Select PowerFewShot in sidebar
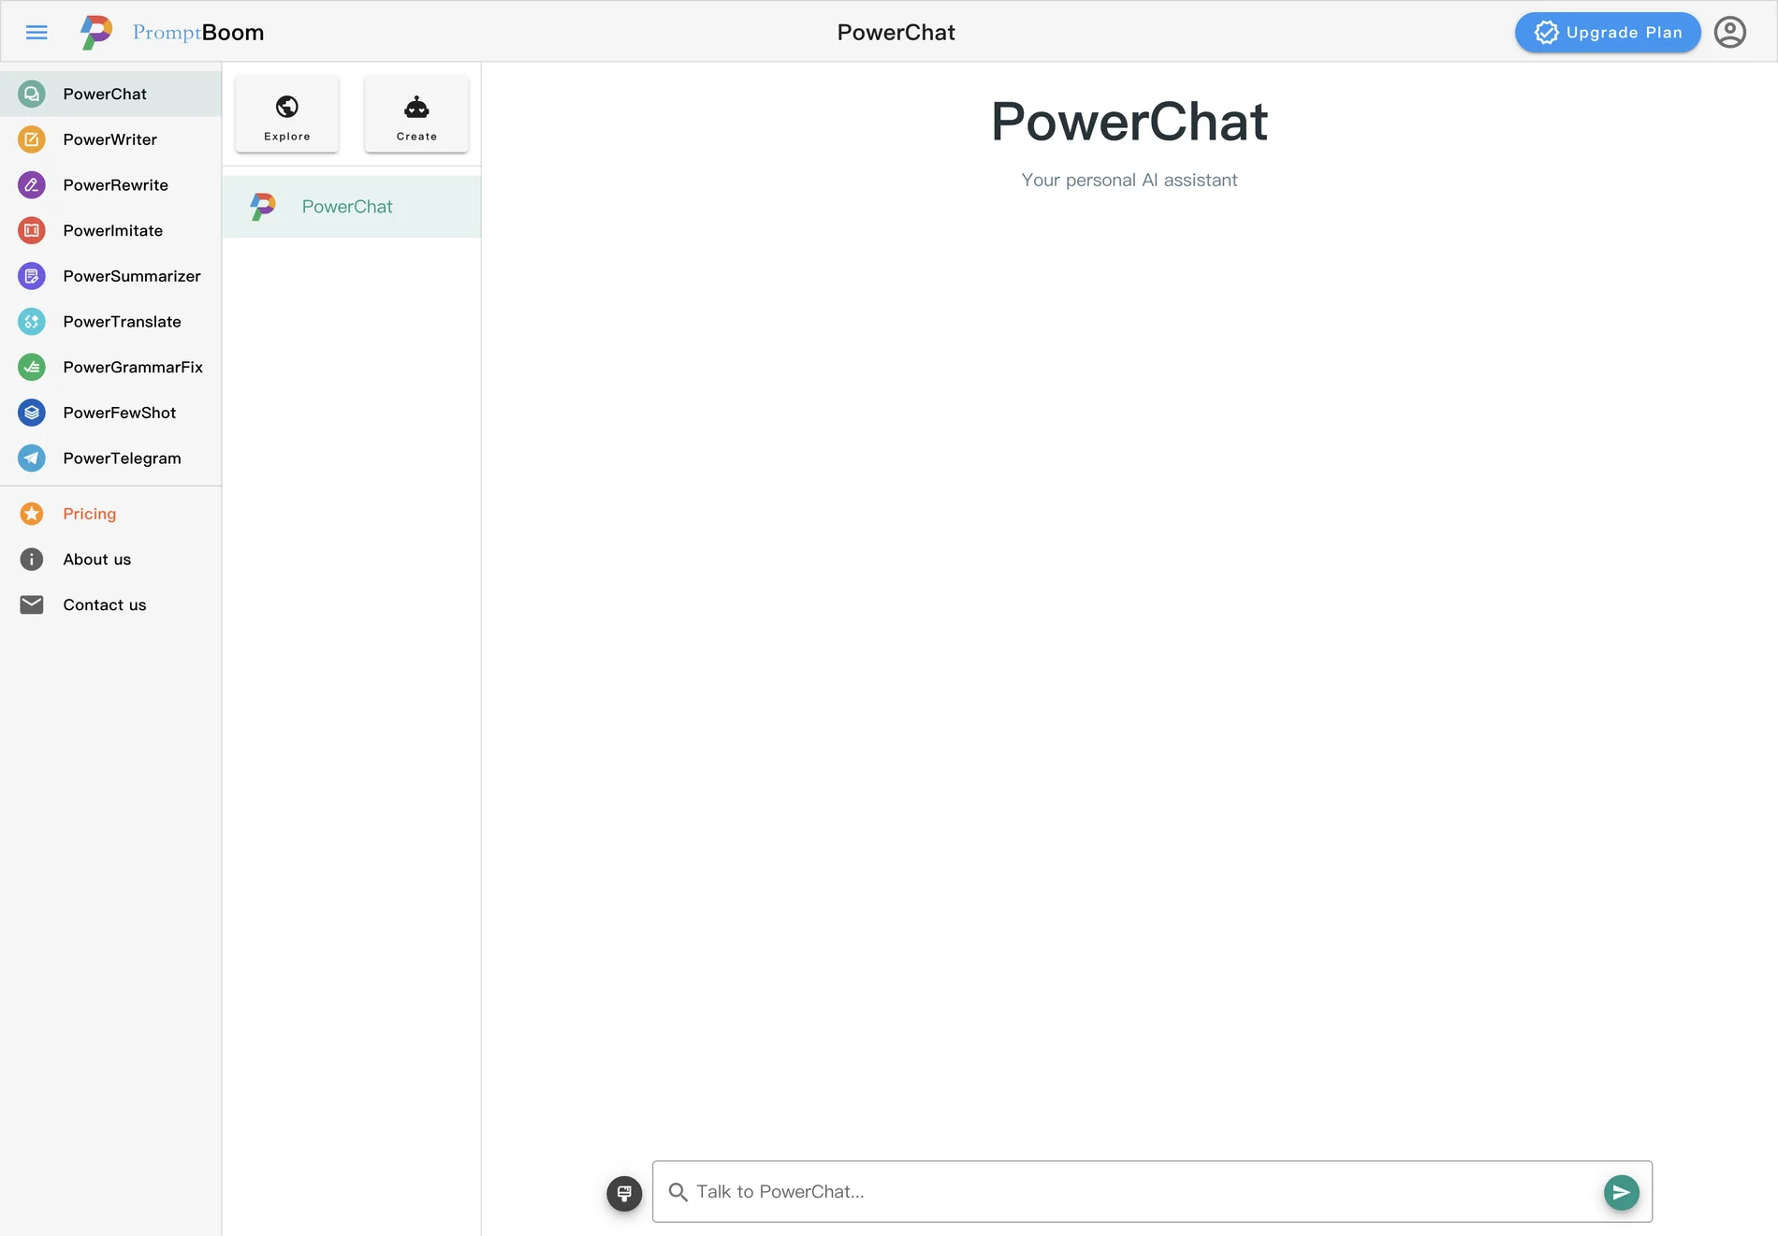 [x=110, y=413]
